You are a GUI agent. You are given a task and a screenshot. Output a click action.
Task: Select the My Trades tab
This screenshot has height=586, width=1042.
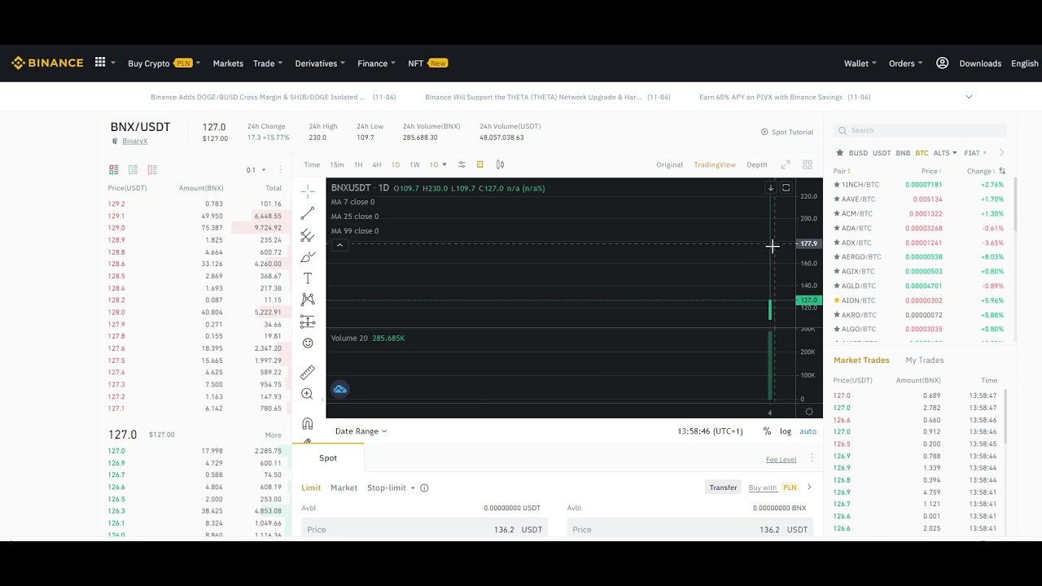(x=925, y=360)
